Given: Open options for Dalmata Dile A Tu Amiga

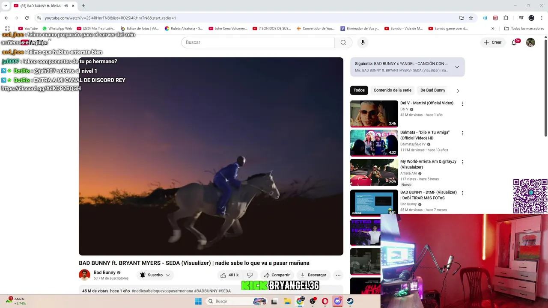Looking at the screenshot, I should 462,133.
